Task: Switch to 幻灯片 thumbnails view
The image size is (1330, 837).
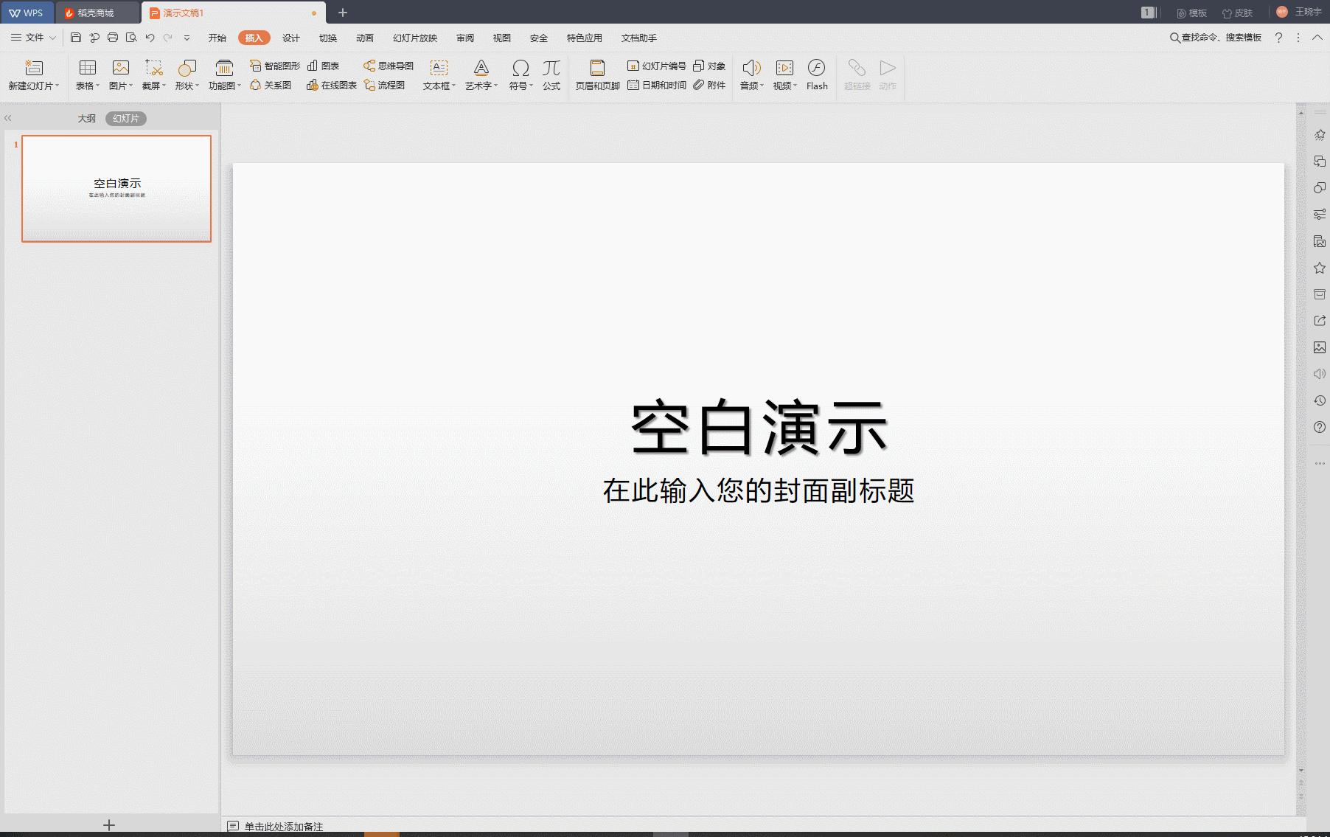Action: (126, 118)
